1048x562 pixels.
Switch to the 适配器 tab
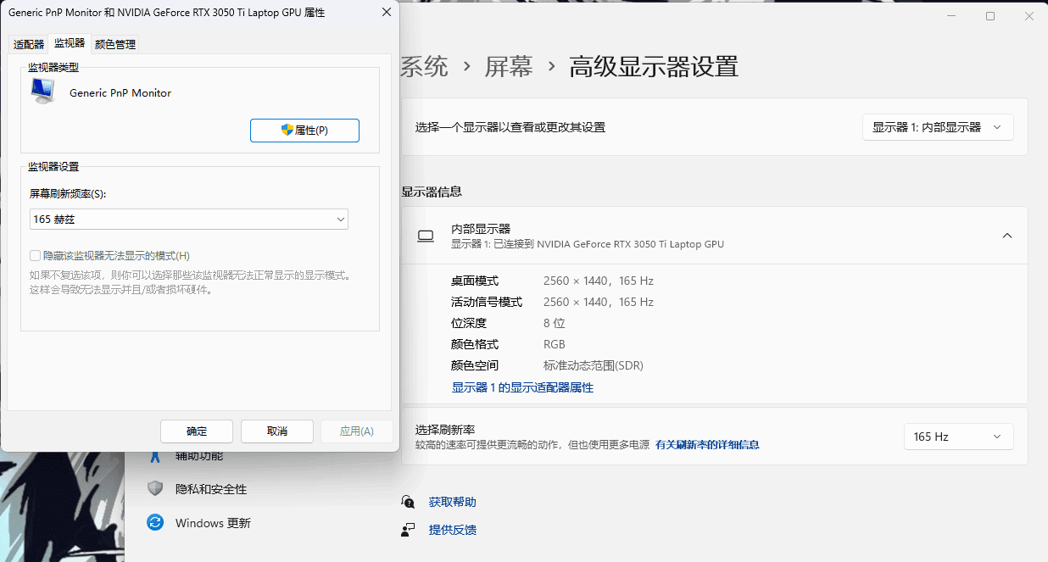point(29,44)
